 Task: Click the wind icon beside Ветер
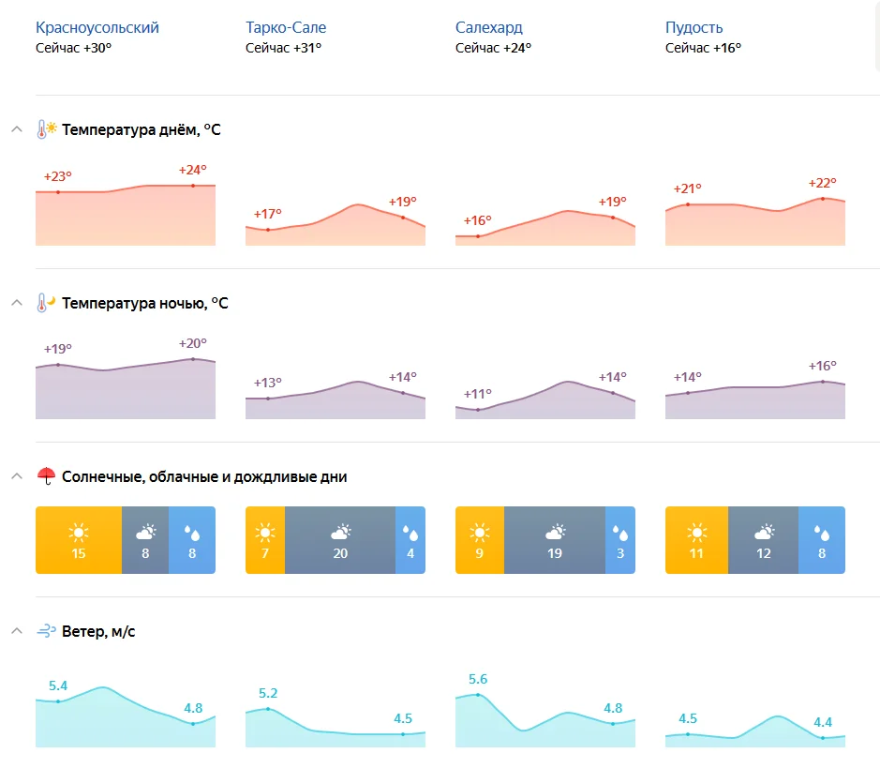click(x=46, y=631)
